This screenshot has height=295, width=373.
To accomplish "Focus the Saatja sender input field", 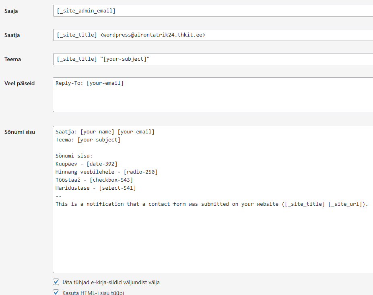I will pos(212,35).
